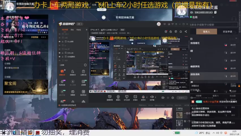Add a 手机投屏 phone-cast source
Image resolution: width=241 pixels, height=136 pixels.
coord(127,98)
